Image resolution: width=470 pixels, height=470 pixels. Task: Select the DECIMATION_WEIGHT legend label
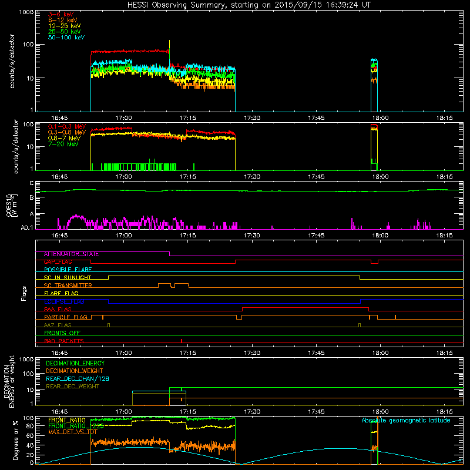click(75, 371)
